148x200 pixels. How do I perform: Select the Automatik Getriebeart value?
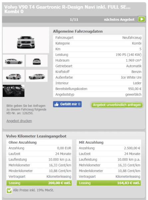(x=134, y=66)
